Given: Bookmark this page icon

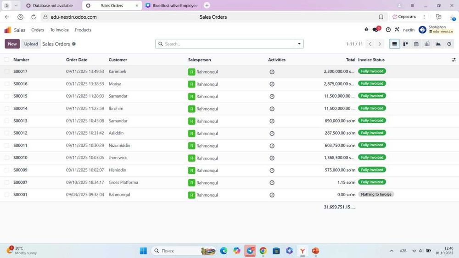Looking at the screenshot, I should point(381,17).
